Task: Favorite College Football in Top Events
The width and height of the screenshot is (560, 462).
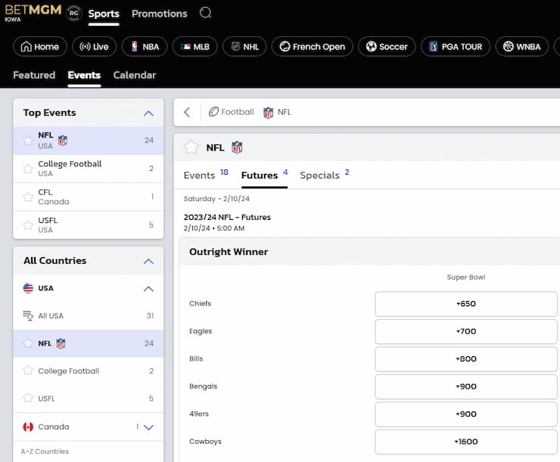Action: pyautogui.click(x=28, y=169)
